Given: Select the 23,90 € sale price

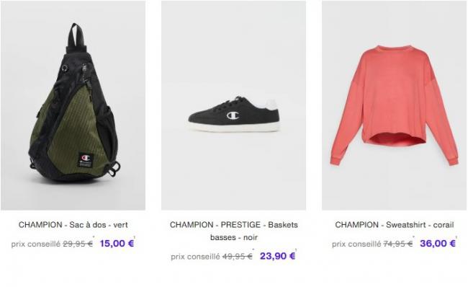Looking at the screenshot, I should pyautogui.click(x=278, y=256).
